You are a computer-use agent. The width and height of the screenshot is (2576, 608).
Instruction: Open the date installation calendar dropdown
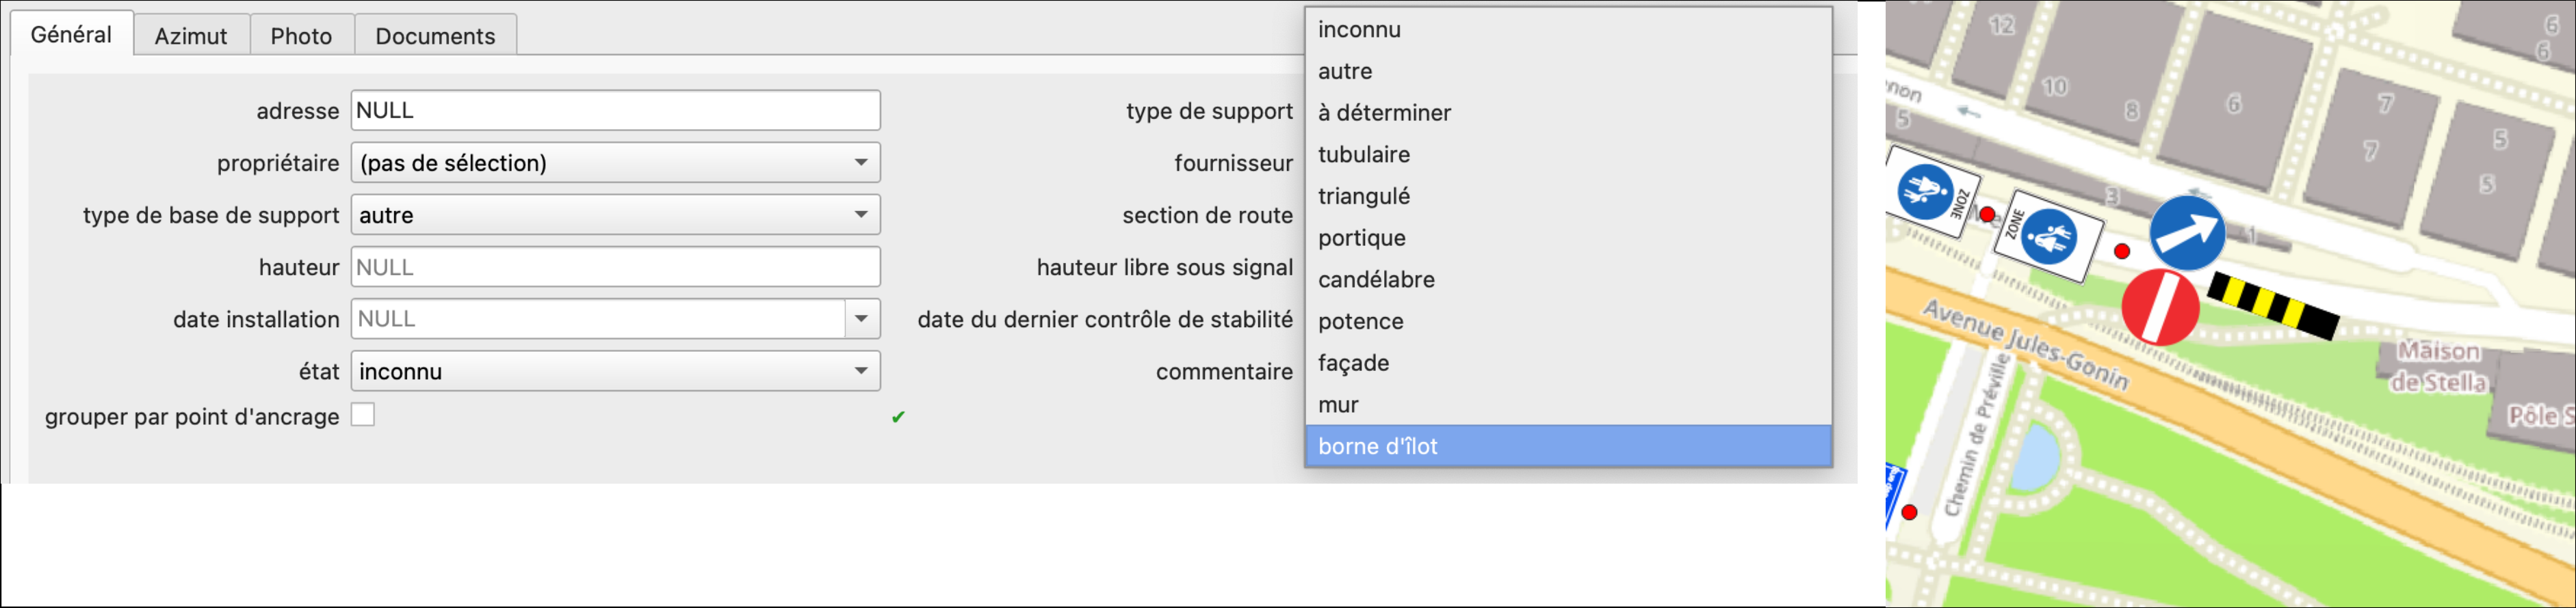tap(862, 318)
